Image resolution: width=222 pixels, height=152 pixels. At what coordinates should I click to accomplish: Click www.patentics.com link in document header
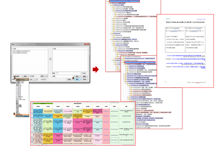click(201, 19)
